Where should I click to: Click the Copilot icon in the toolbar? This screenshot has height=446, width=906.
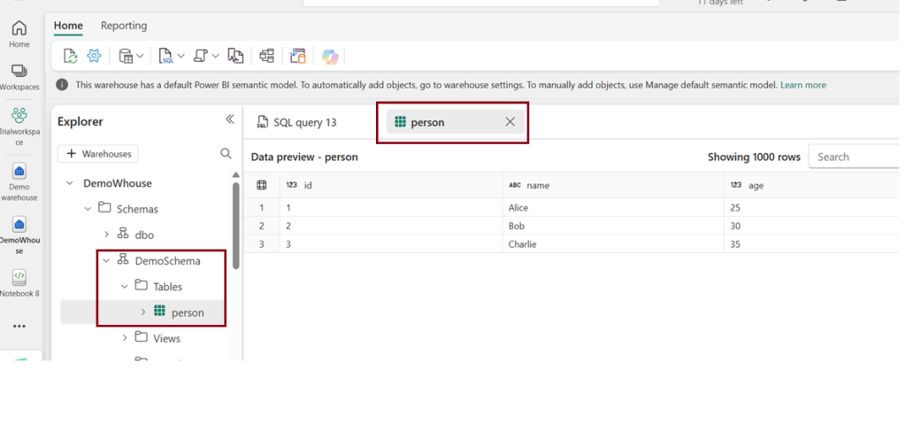(330, 56)
